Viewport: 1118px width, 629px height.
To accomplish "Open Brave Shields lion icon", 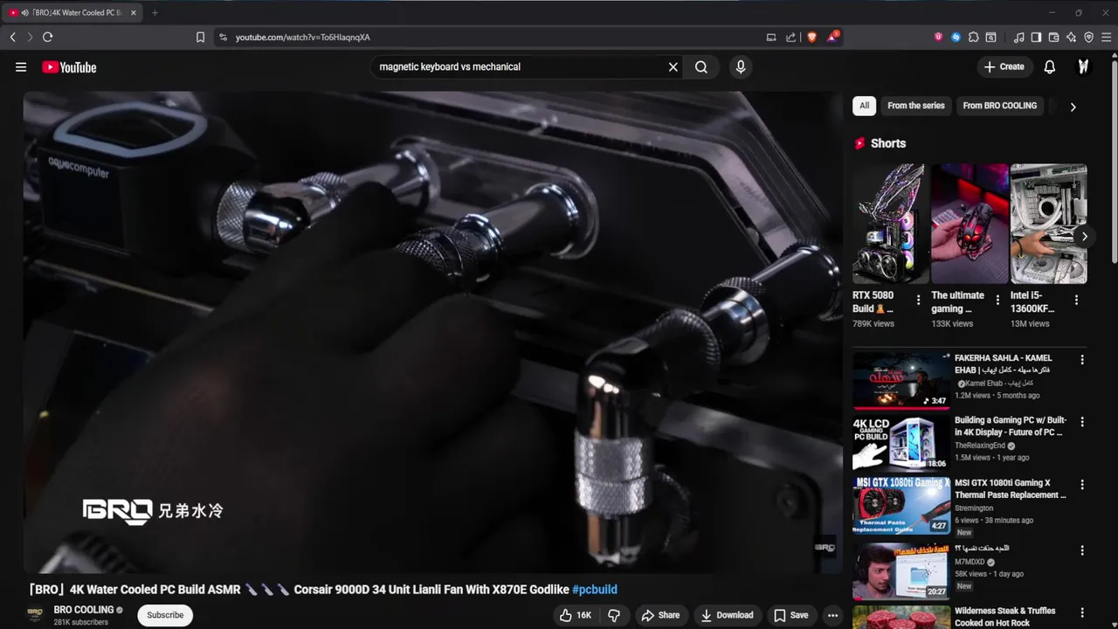I will pos(811,38).
